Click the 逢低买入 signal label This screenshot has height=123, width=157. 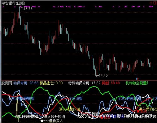(x=56, y=121)
